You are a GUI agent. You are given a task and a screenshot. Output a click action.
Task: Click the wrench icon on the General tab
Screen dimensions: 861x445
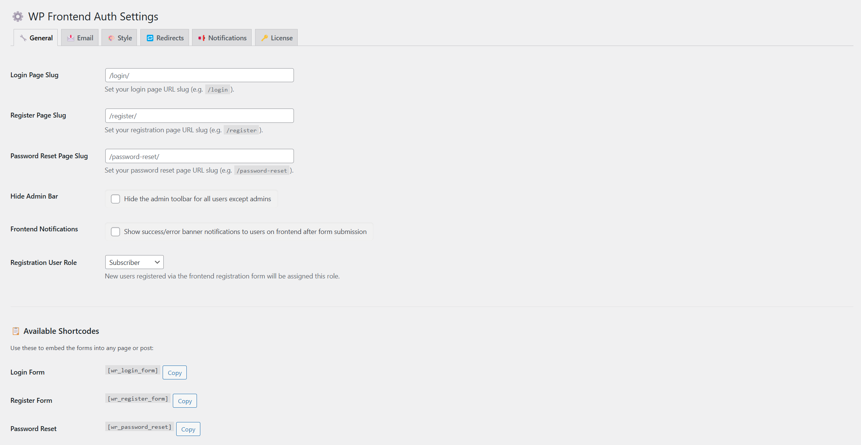click(x=23, y=38)
